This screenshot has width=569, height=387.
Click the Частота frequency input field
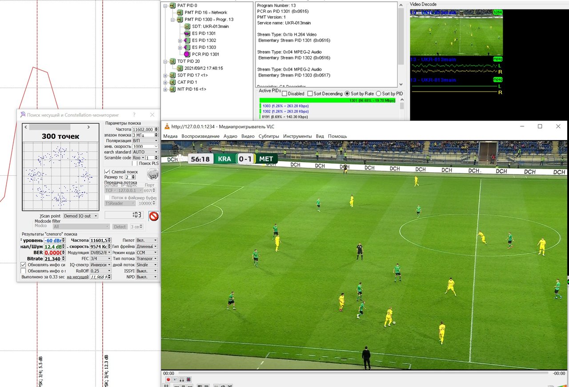click(x=145, y=129)
